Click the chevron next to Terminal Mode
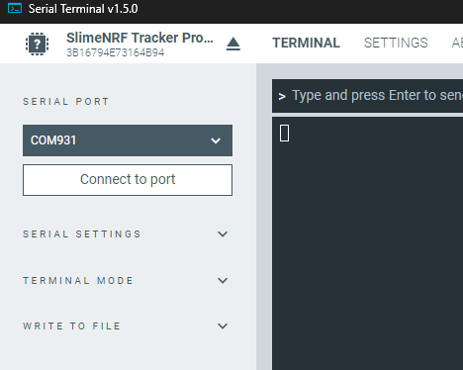The height and width of the screenshot is (370, 463). [x=223, y=281]
